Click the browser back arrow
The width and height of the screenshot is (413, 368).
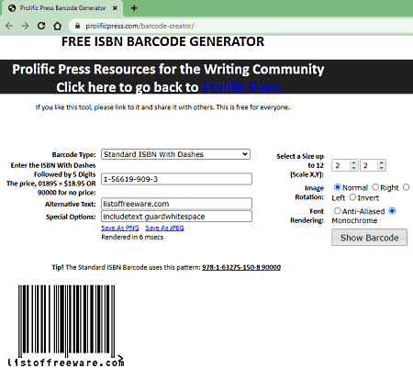[9, 26]
